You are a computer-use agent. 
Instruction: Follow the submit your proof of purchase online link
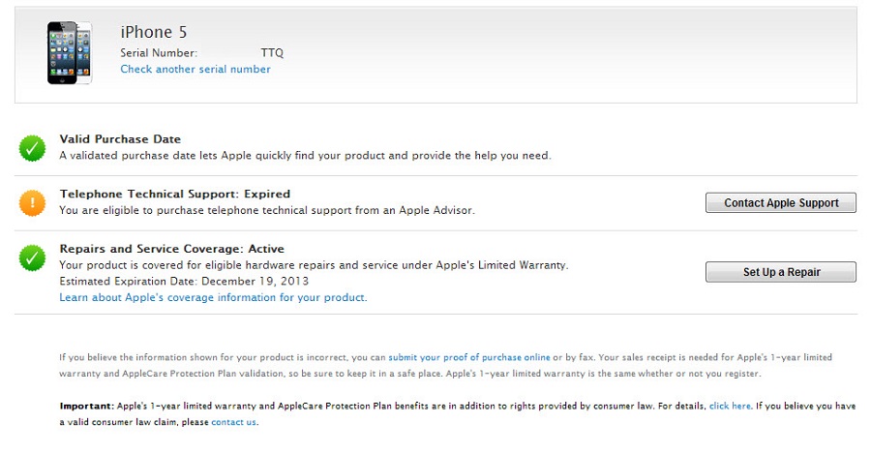point(469,357)
